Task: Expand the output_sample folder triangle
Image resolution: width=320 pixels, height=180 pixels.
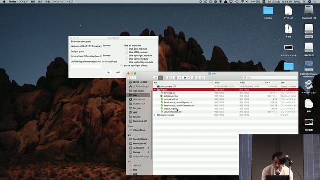Action: coord(155,115)
